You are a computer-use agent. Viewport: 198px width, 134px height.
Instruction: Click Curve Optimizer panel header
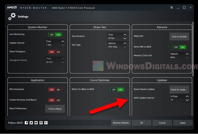pos(100,80)
